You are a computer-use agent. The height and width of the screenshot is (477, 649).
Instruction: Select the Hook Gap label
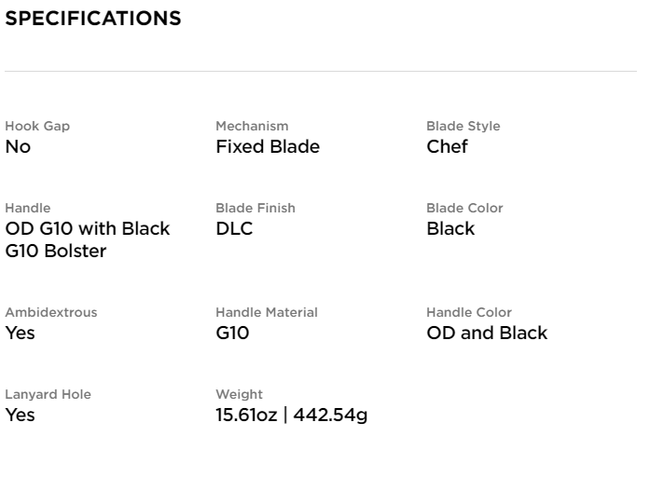[x=37, y=126]
